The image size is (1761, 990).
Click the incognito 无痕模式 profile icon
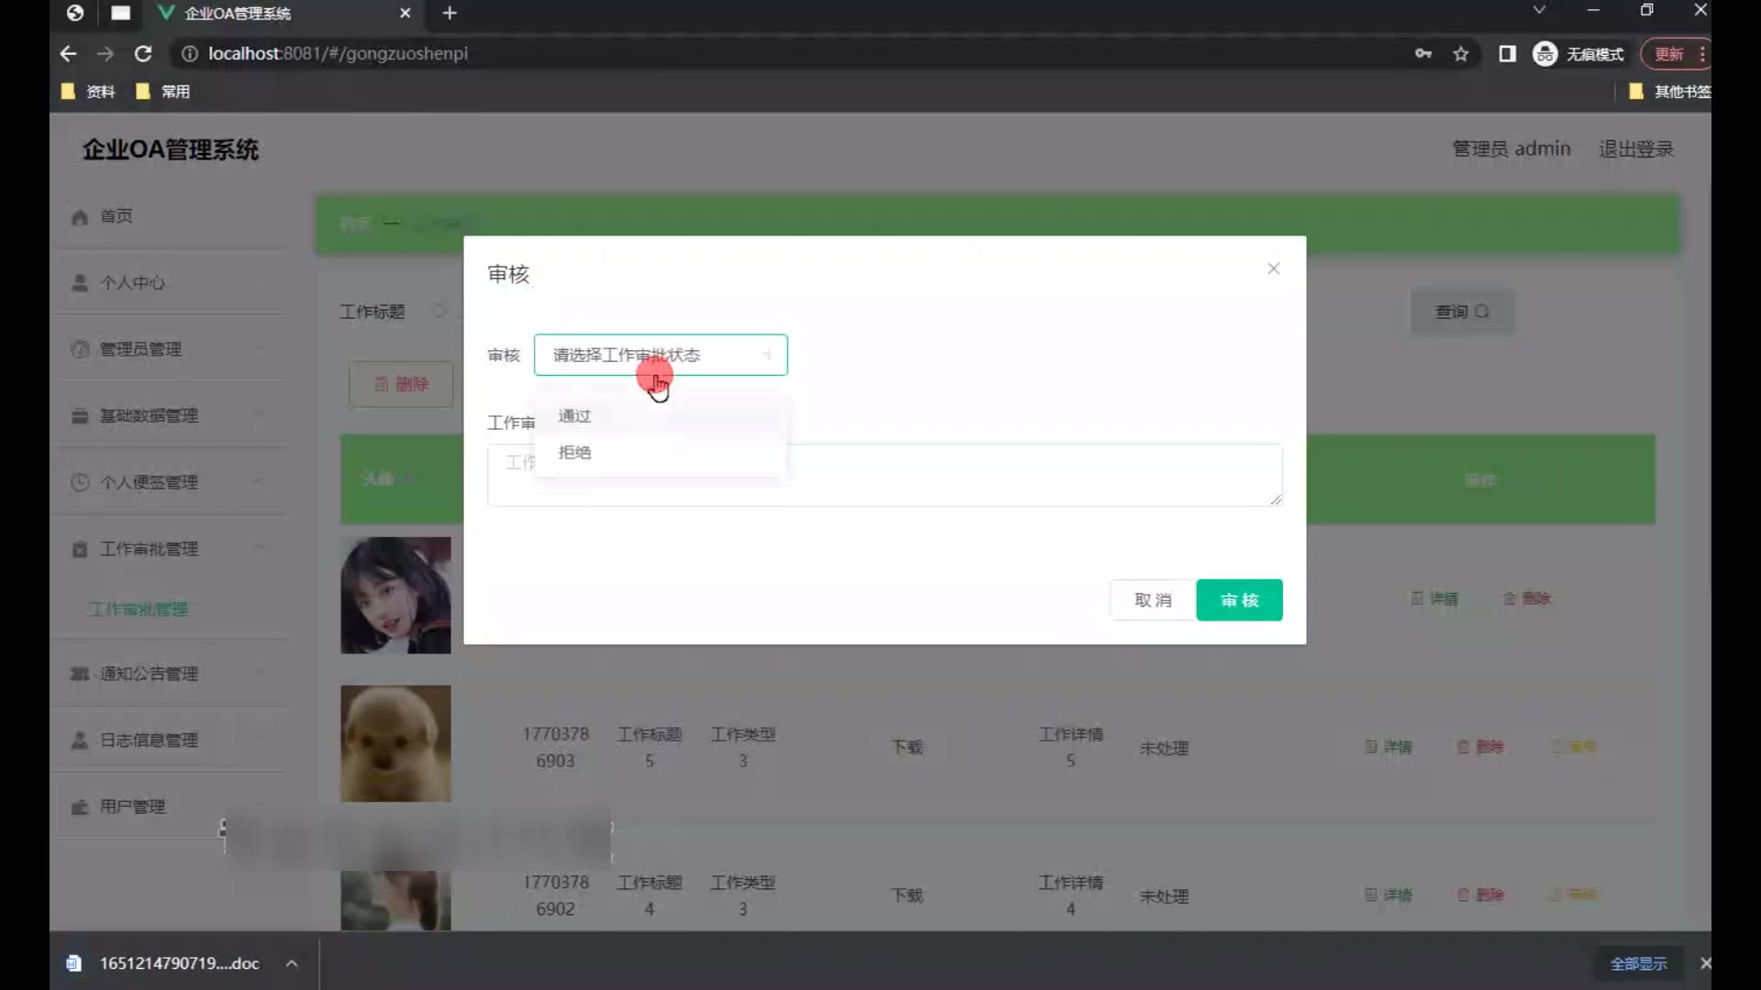1545,54
